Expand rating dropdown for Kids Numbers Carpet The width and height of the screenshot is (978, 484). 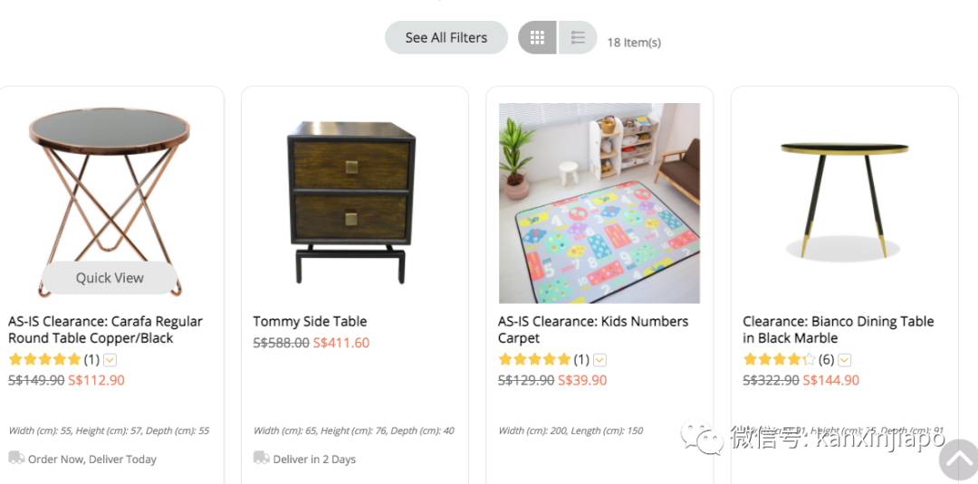coord(599,360)
